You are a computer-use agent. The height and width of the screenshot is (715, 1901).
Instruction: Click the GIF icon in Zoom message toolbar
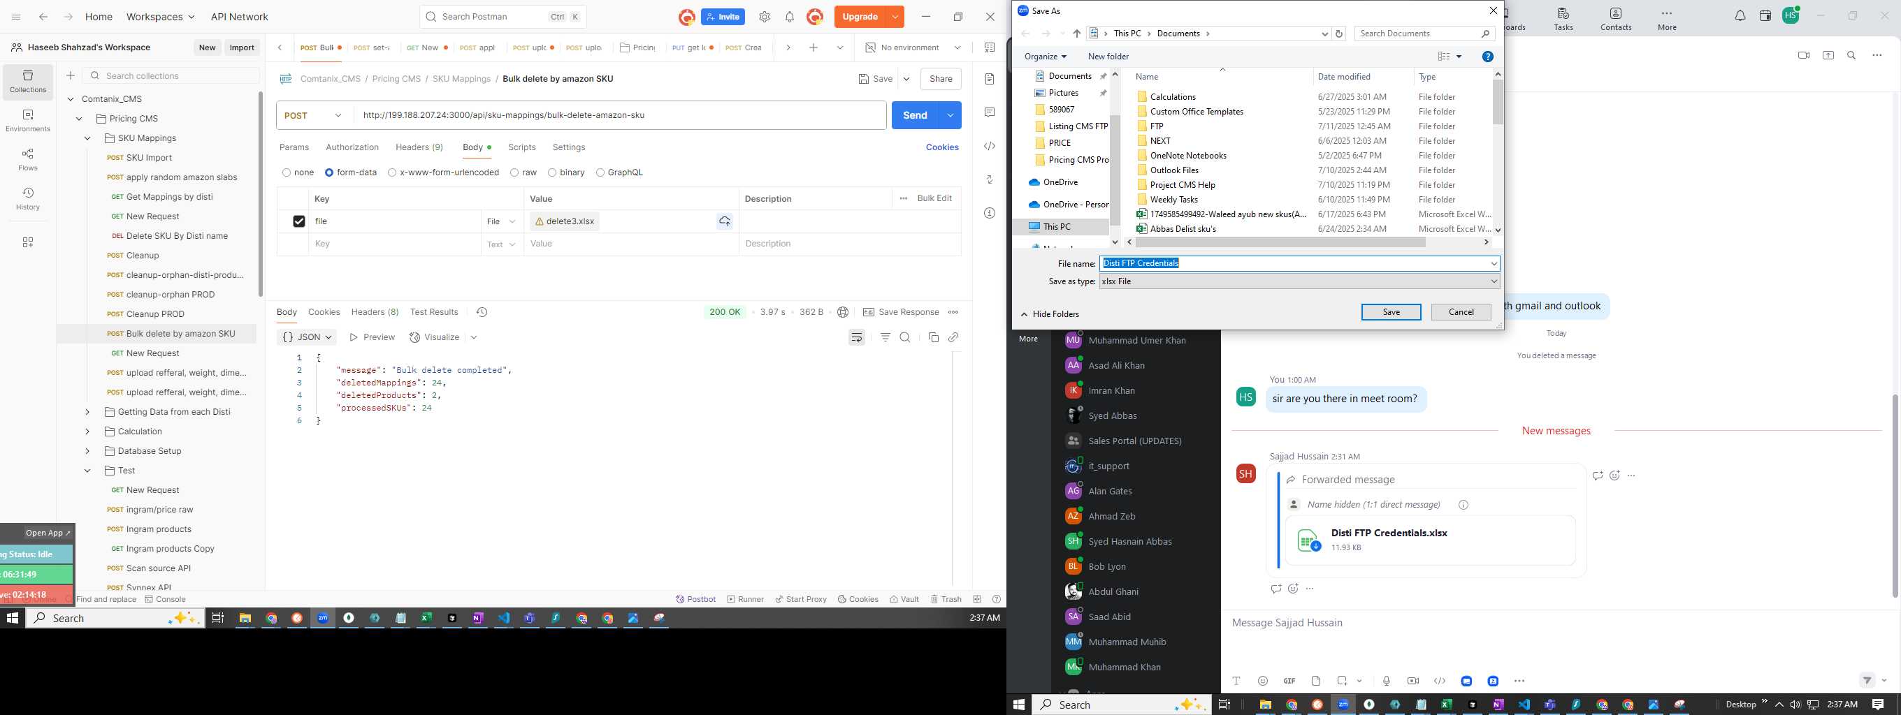(x=1289, y=680)
